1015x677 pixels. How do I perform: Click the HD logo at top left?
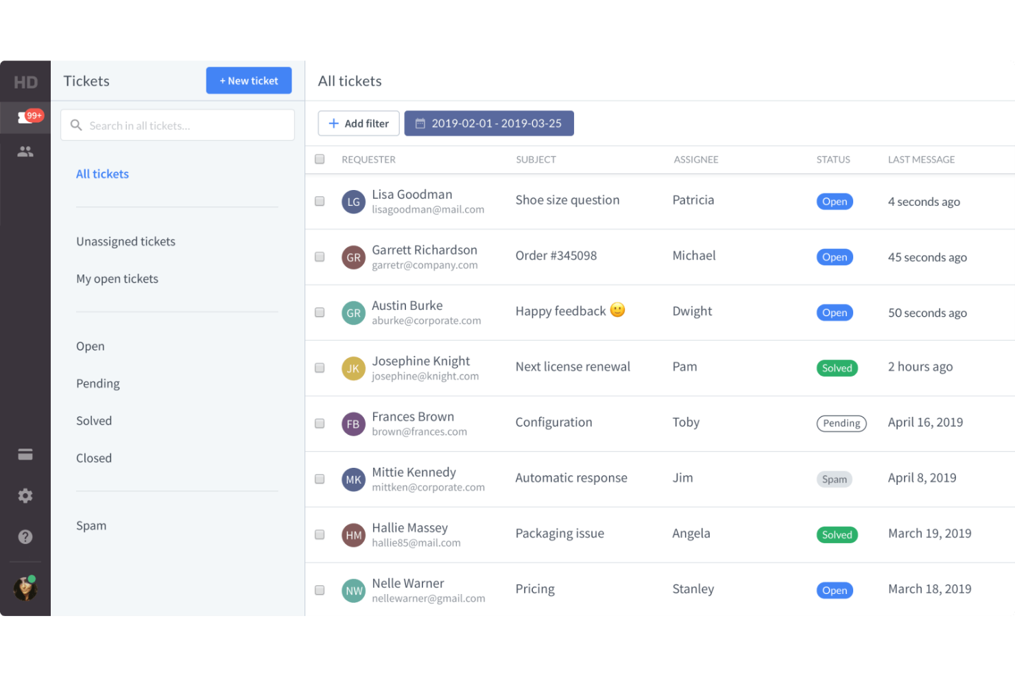tap(25, 81)
